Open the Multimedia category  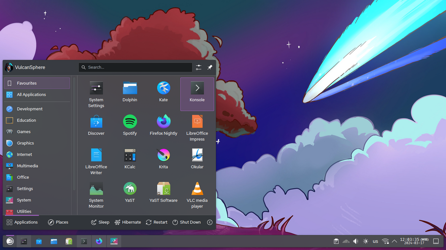pos(37,166)
